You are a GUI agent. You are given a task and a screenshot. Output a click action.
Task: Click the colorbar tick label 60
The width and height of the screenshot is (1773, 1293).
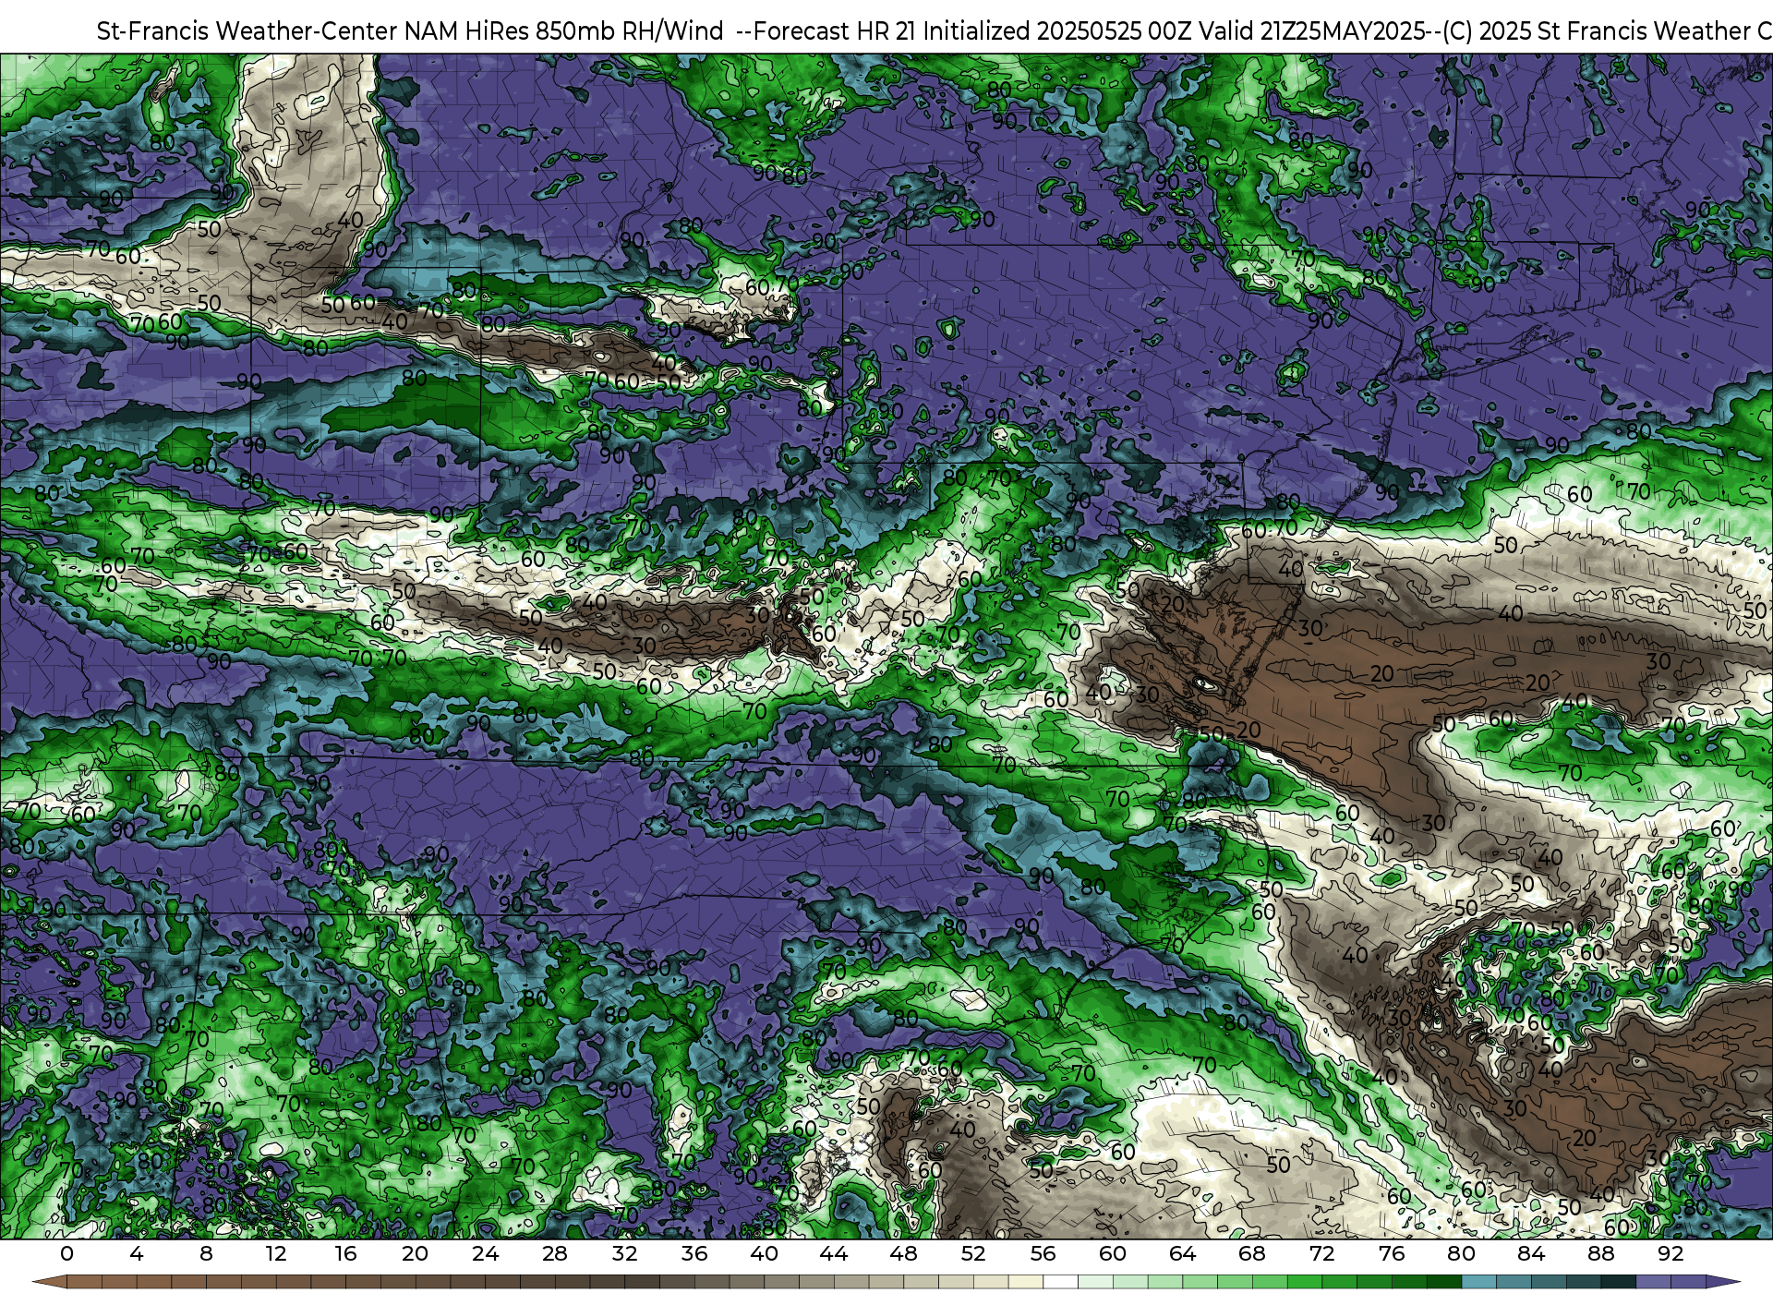(1113, 1253)
